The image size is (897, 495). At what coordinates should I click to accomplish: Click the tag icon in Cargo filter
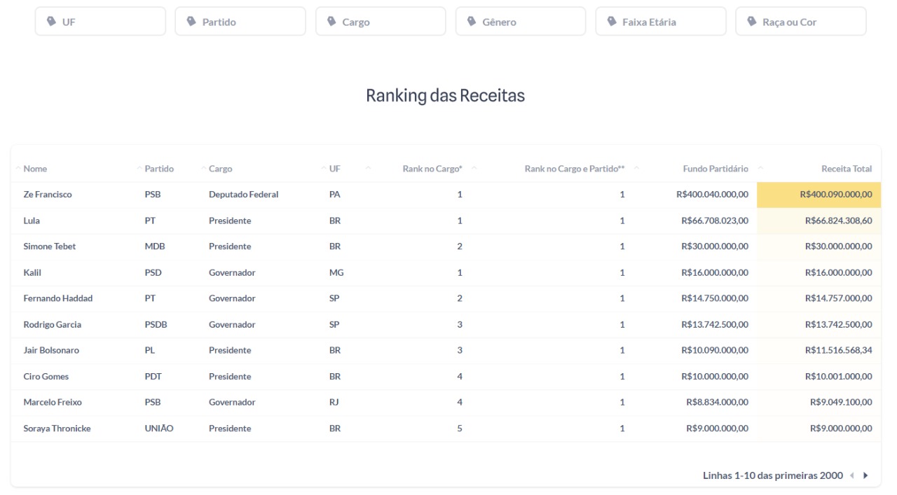(331, 22)
